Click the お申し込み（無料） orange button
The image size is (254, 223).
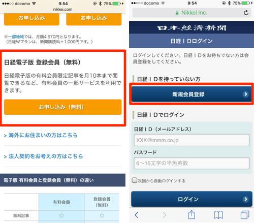pos(63,107)
